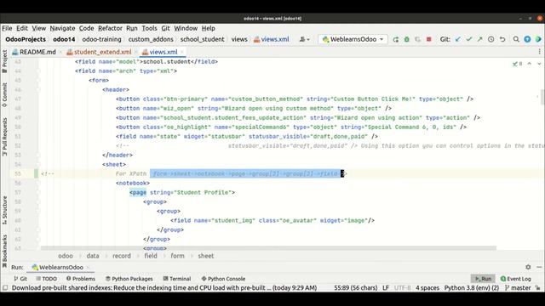Open the Project tool window sidebar
The height and width of the screenshot is (306, 545).
(x=4, y=61)
